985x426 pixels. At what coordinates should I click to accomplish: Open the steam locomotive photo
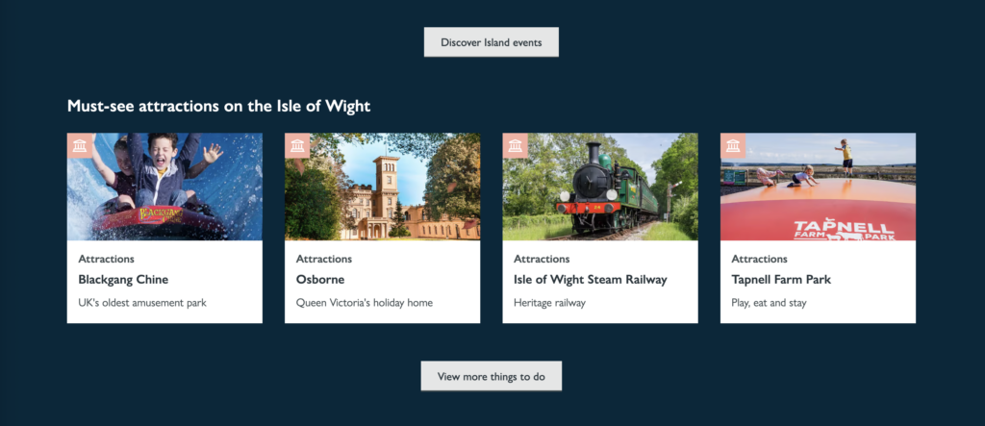coord(600,187)
